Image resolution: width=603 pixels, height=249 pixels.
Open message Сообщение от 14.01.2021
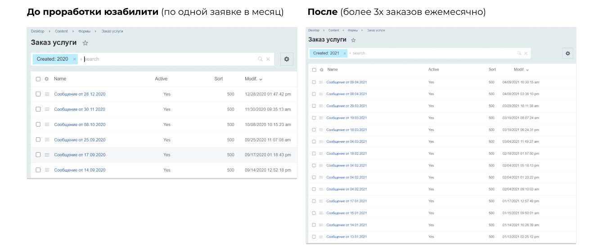pyautogui.click(x=346, y=225)
